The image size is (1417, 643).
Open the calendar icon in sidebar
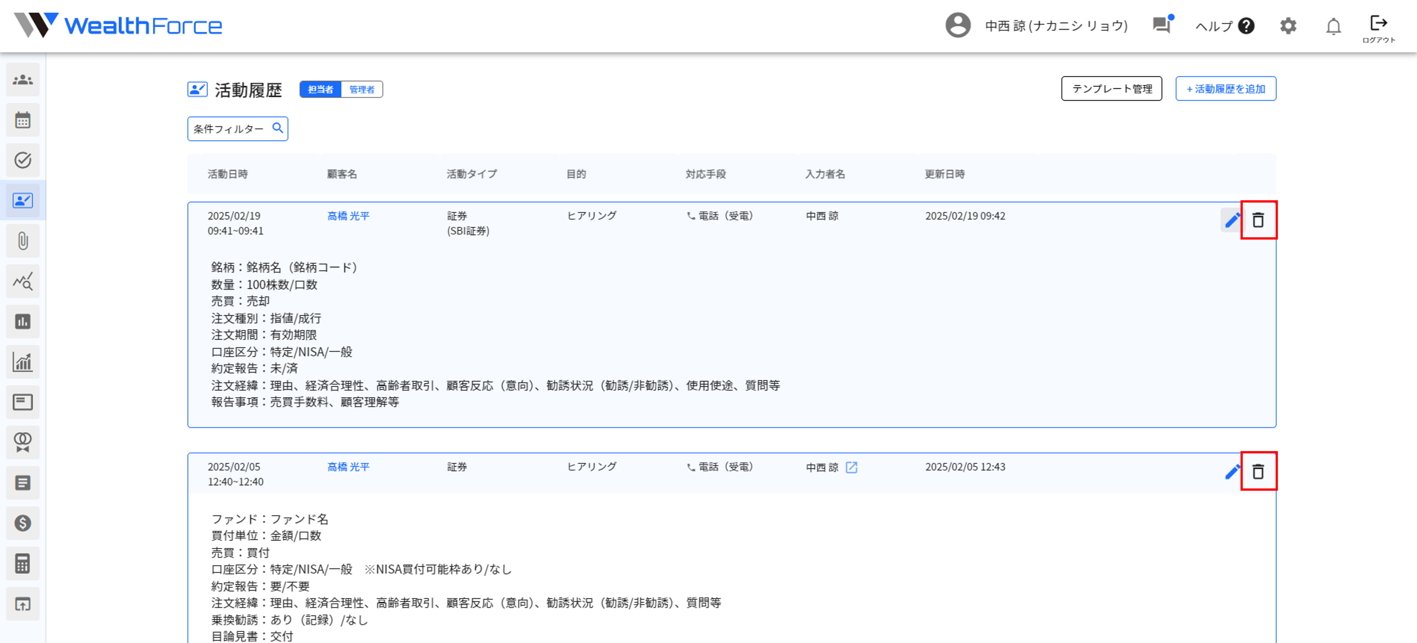tap(23, 120)
